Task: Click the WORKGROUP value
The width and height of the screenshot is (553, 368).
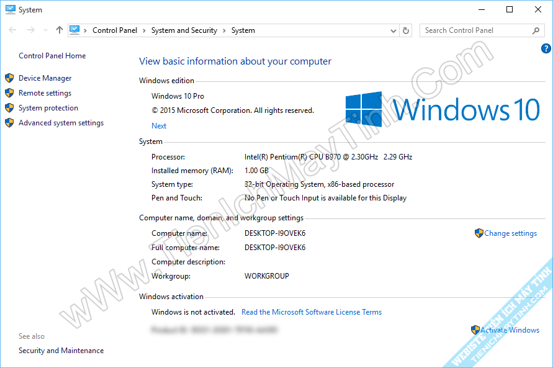Action: click(x=267, y=276)
